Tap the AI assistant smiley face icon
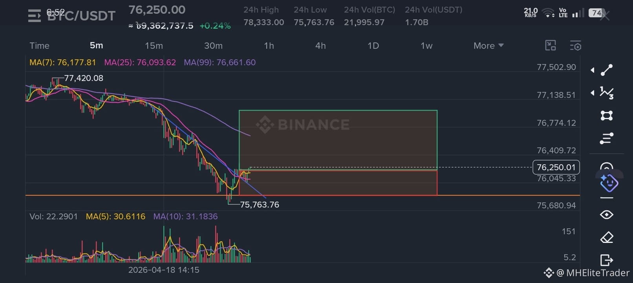 [x=609, y=183]
